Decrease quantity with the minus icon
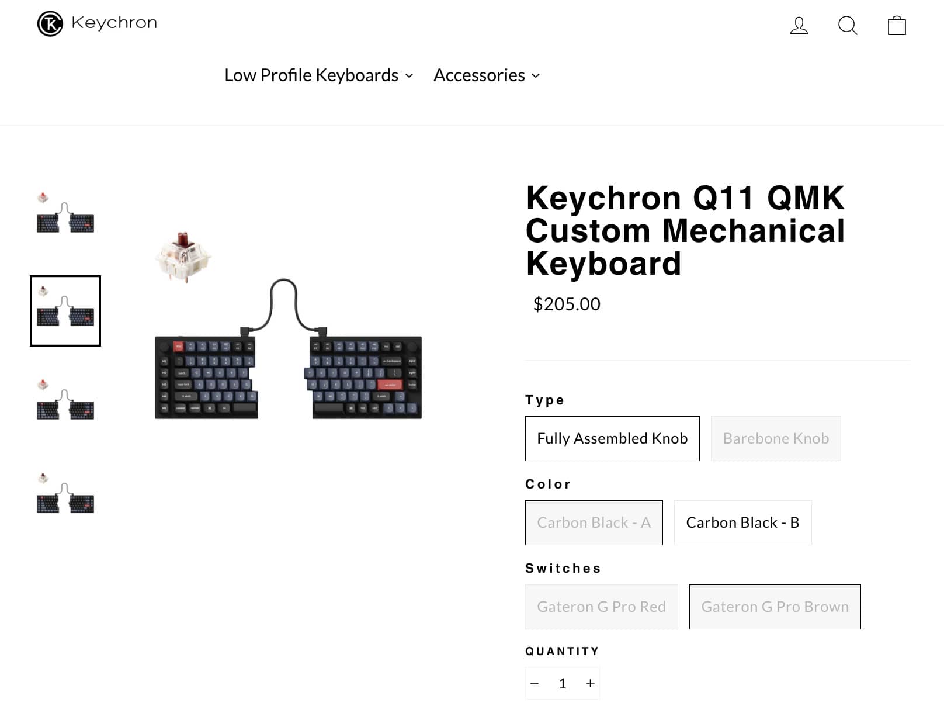 [535, 683]
